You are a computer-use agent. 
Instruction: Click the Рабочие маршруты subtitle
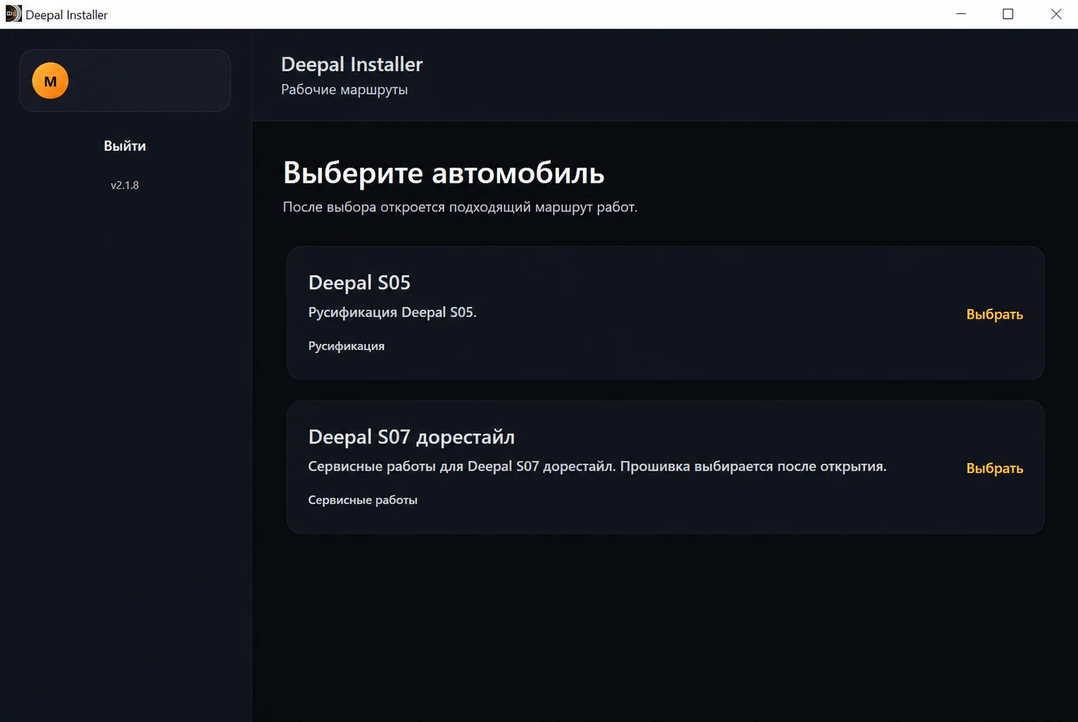click(x=345, y=89)
